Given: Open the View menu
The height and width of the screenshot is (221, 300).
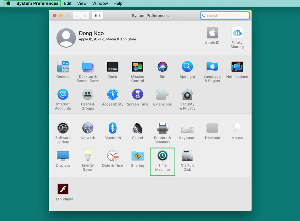Looking at the screenshot, I should coord(82,3).
